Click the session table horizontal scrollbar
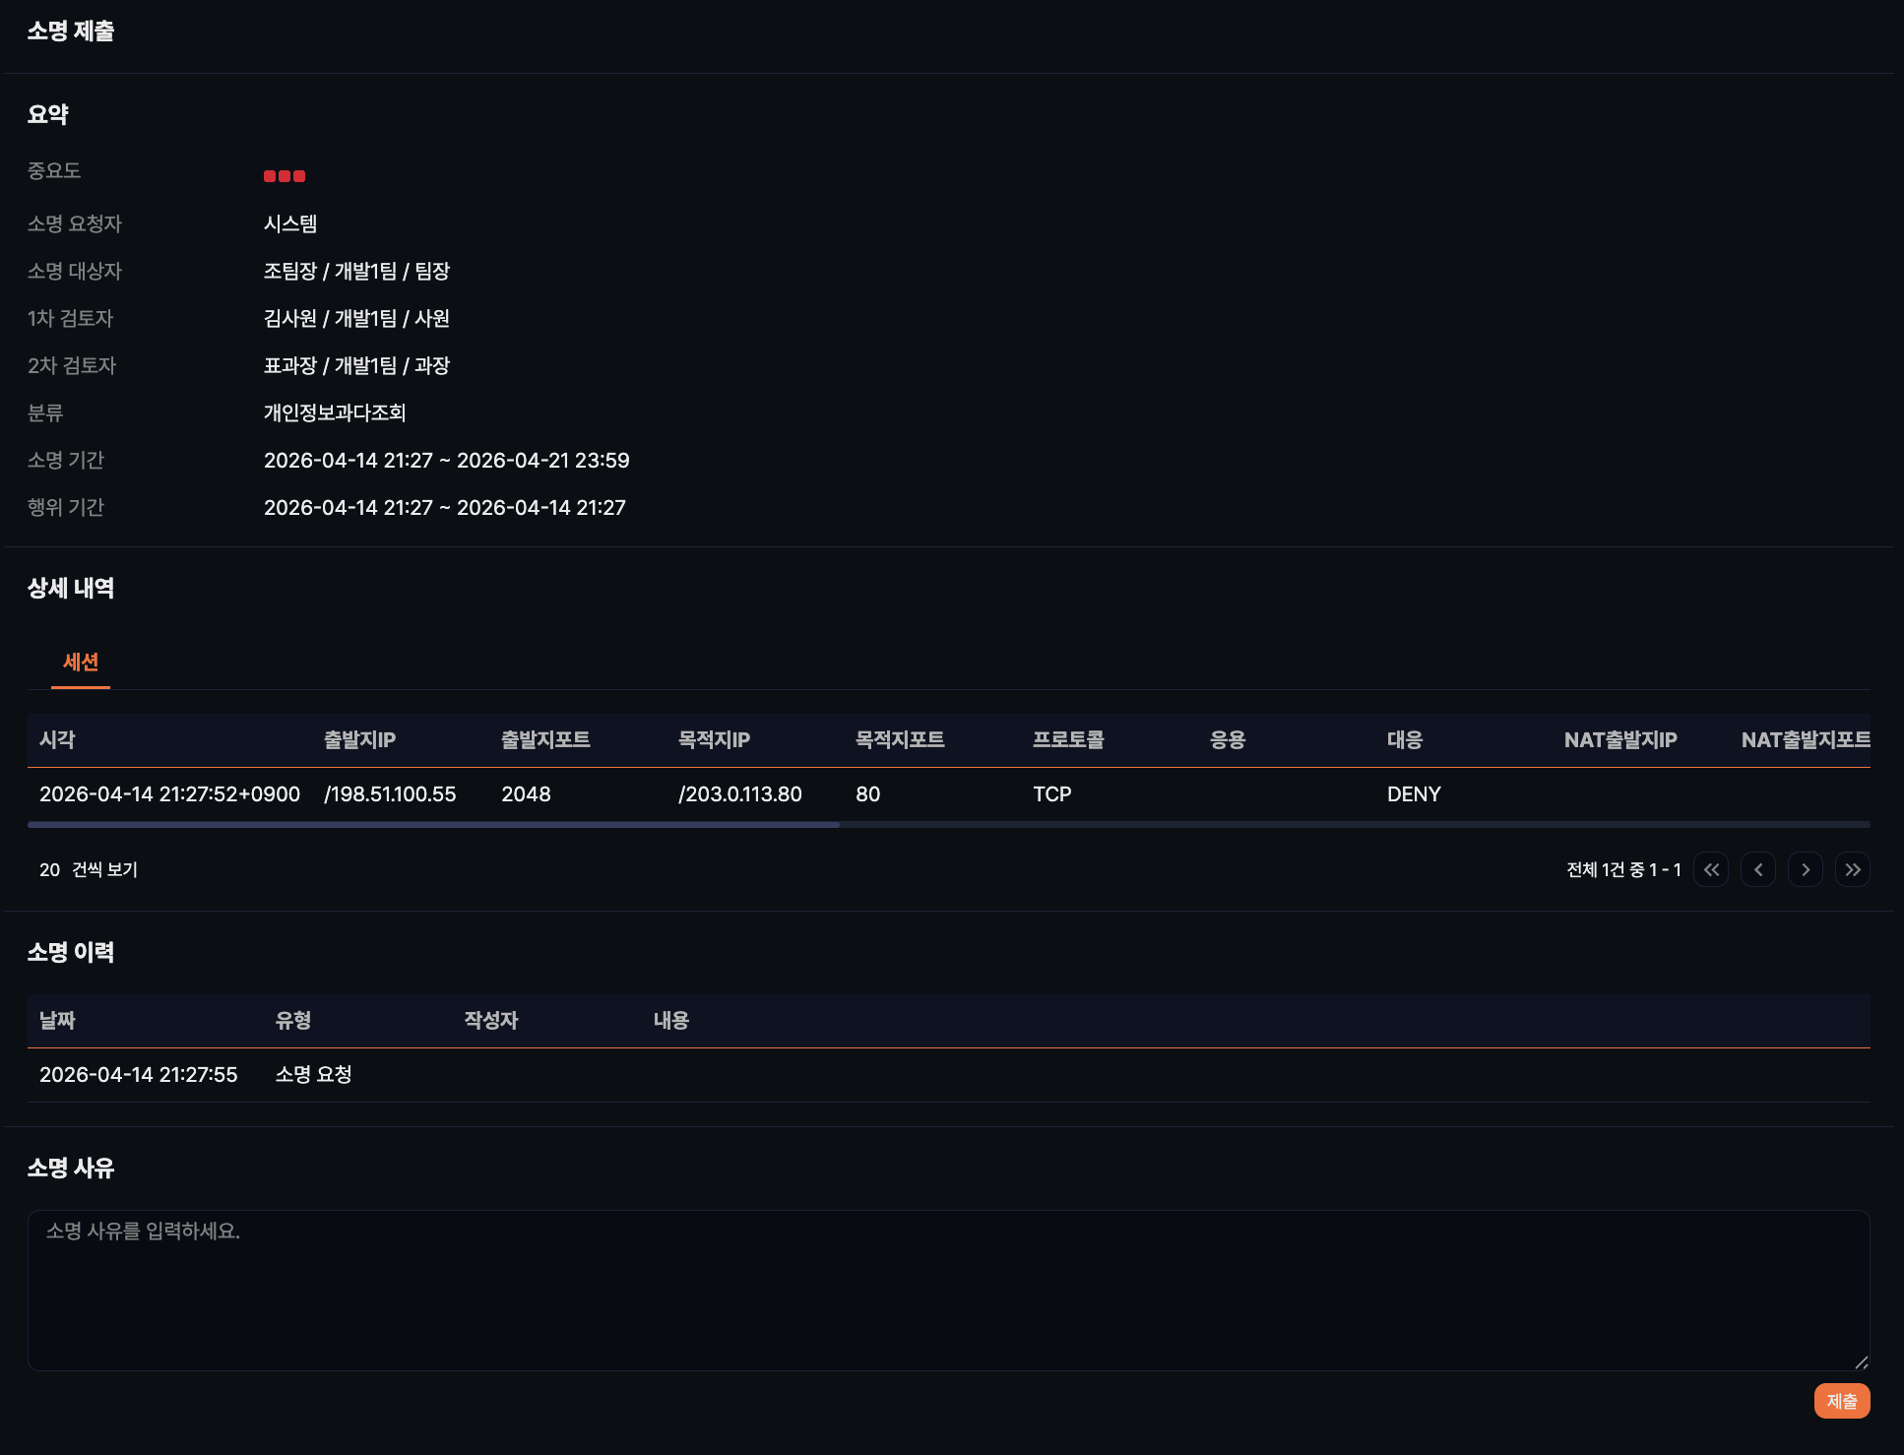1904x1455 pixels. (433, 825)
